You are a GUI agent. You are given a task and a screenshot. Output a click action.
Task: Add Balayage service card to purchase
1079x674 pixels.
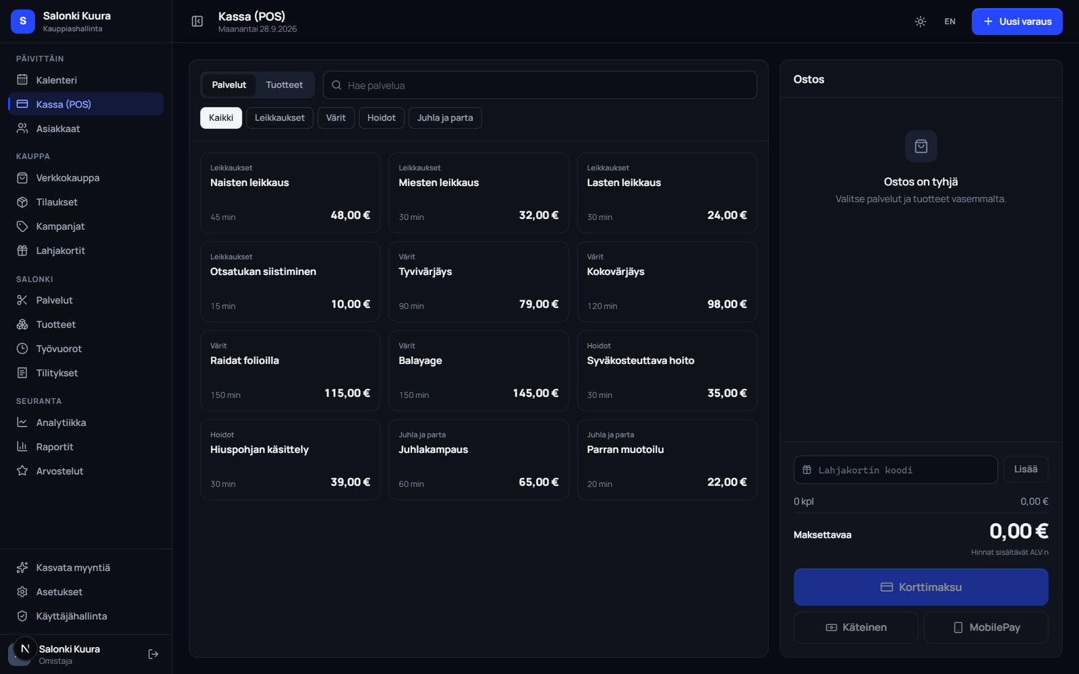click(x=479, y=371)
